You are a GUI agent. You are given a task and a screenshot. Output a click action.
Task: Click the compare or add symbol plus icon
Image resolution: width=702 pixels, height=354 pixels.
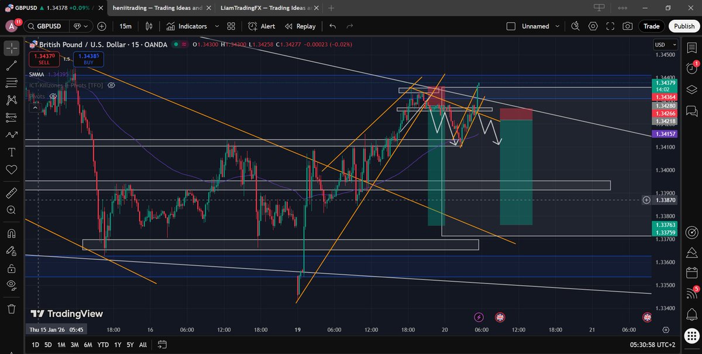pos(102,26)
